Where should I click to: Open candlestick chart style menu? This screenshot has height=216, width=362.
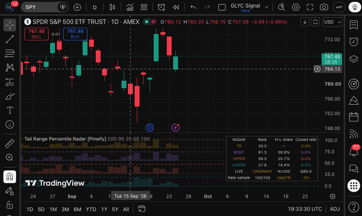tap(112, 7)
